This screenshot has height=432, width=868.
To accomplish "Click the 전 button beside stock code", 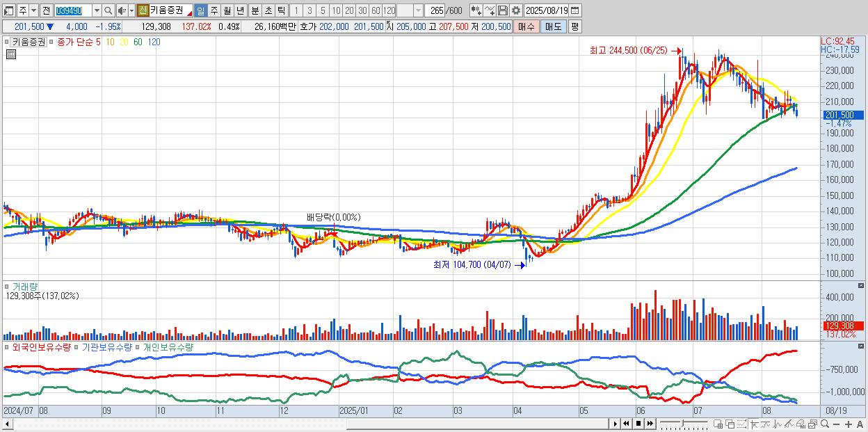I will 46,10.
